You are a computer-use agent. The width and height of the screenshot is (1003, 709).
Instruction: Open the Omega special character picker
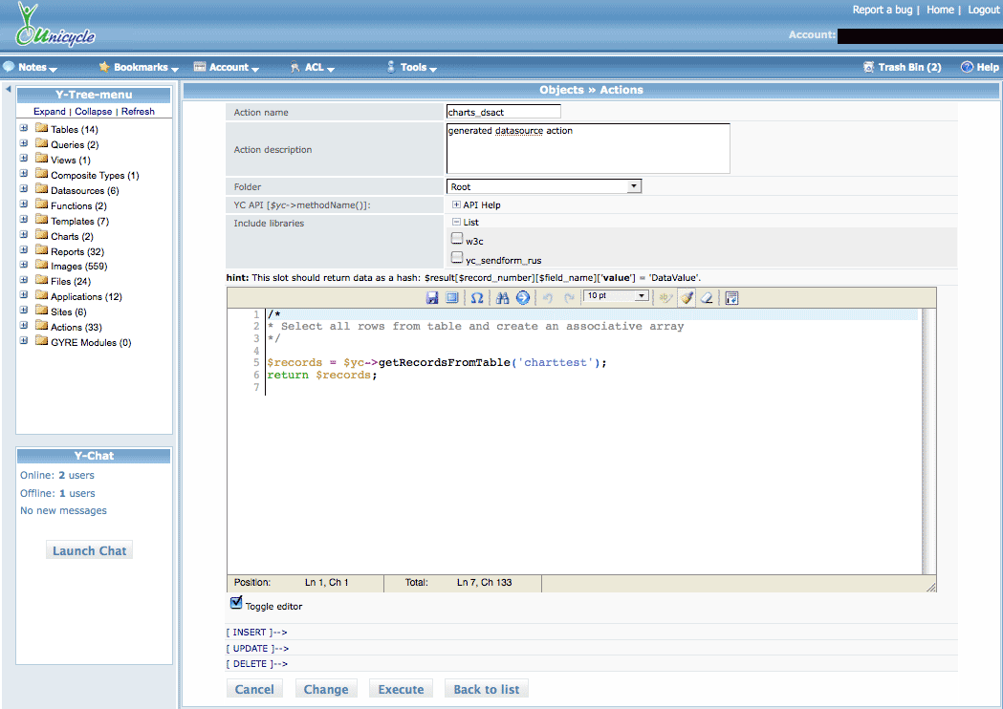(477, 298)
